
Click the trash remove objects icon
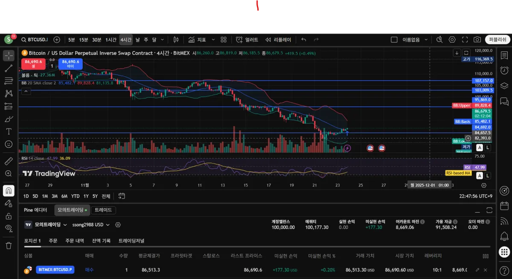pyautogui.click(x=9, y=245)
